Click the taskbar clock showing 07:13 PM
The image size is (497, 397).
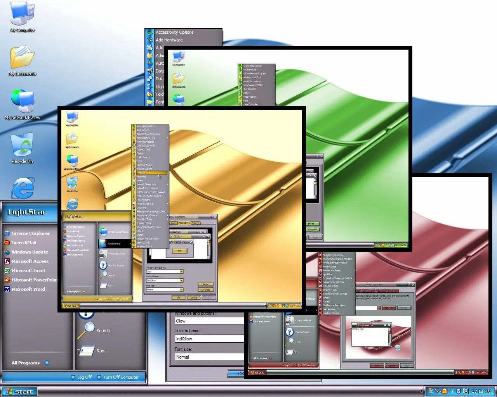click(x=482, y=391)
